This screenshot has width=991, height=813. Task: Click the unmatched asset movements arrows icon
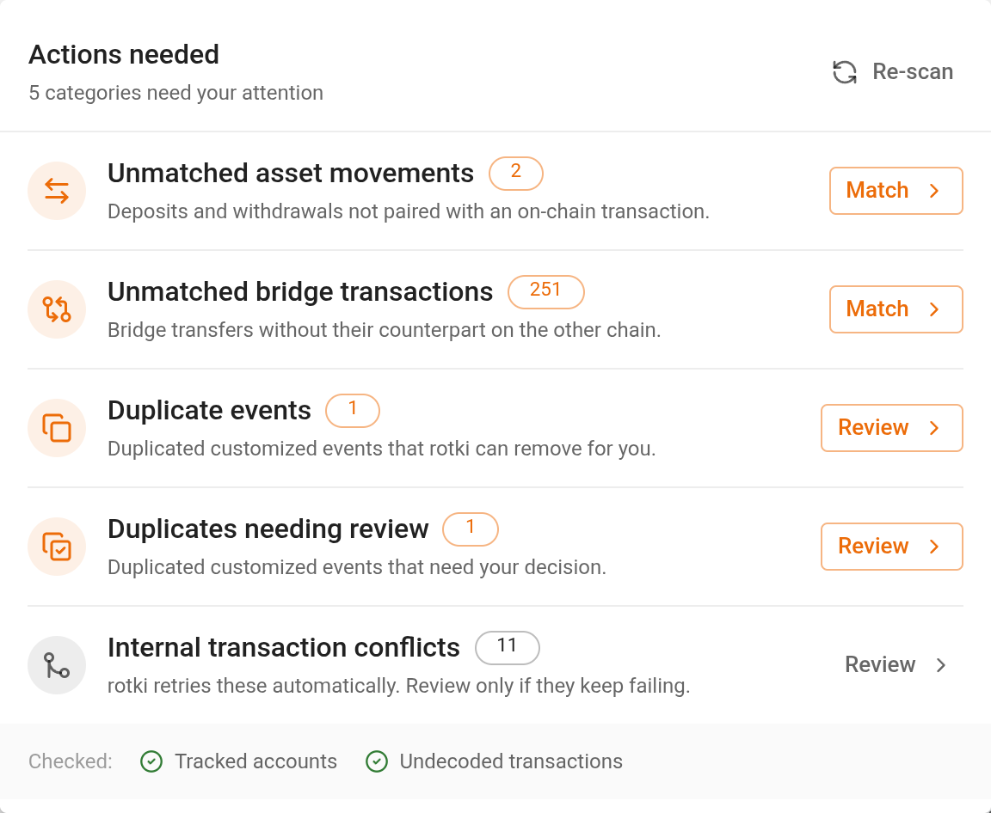point(57,191)
